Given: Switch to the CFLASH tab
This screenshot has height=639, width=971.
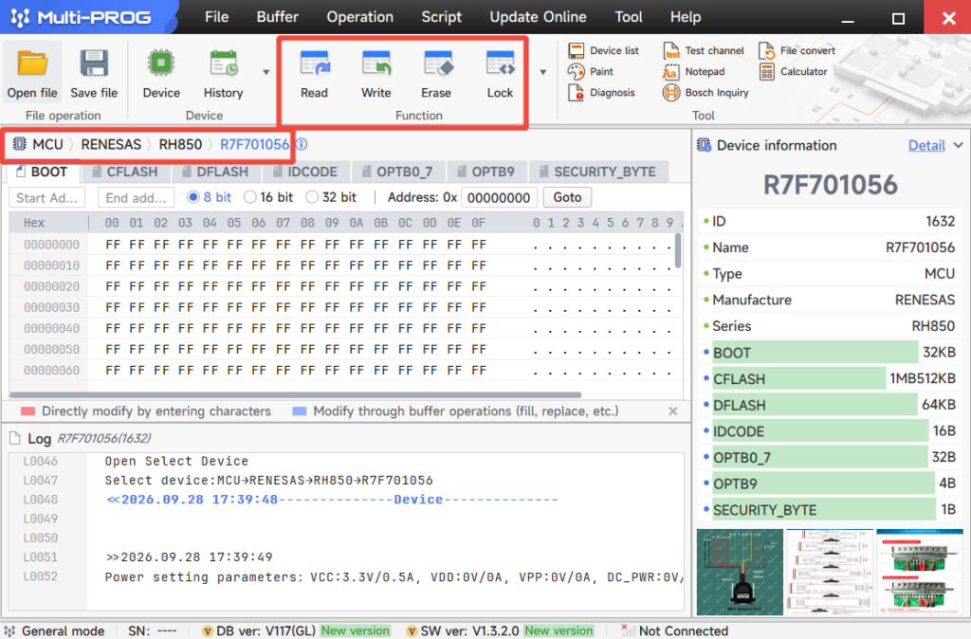Looking at the screenshot, I should pyautogui.click(x=124, y=173).
